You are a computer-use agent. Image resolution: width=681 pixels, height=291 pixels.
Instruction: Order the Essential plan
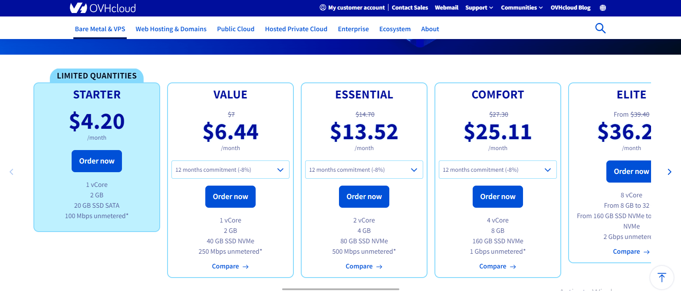(x=364, y=196)
